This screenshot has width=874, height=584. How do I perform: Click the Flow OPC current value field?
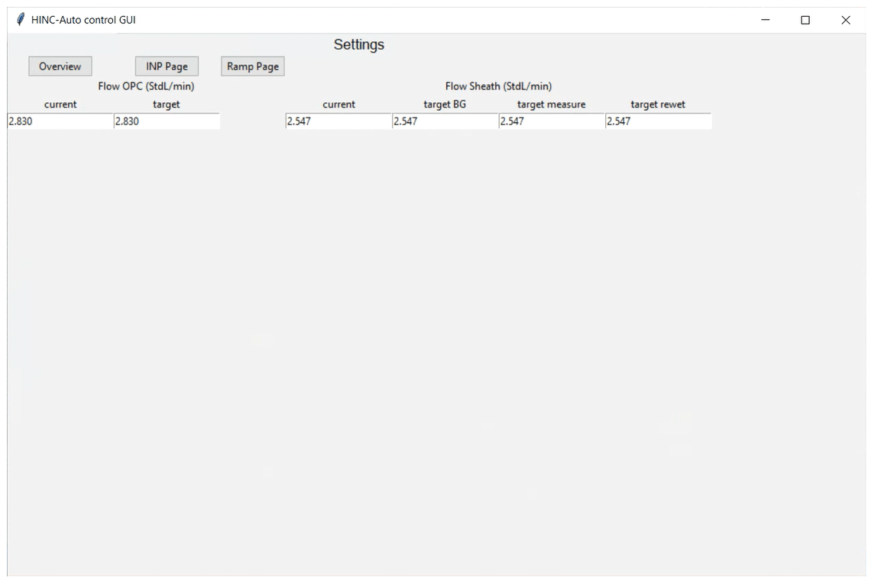point(60,121)
